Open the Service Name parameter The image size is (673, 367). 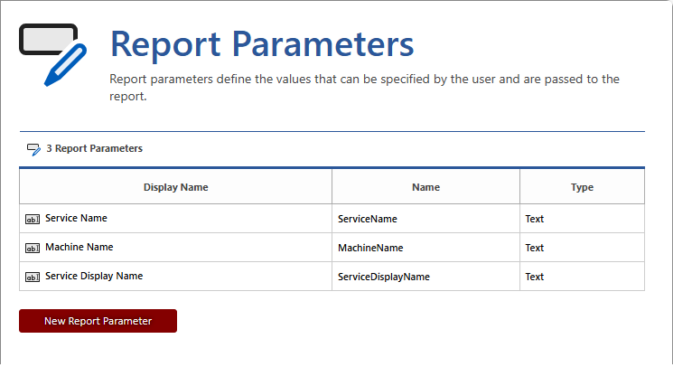point(76,219)
